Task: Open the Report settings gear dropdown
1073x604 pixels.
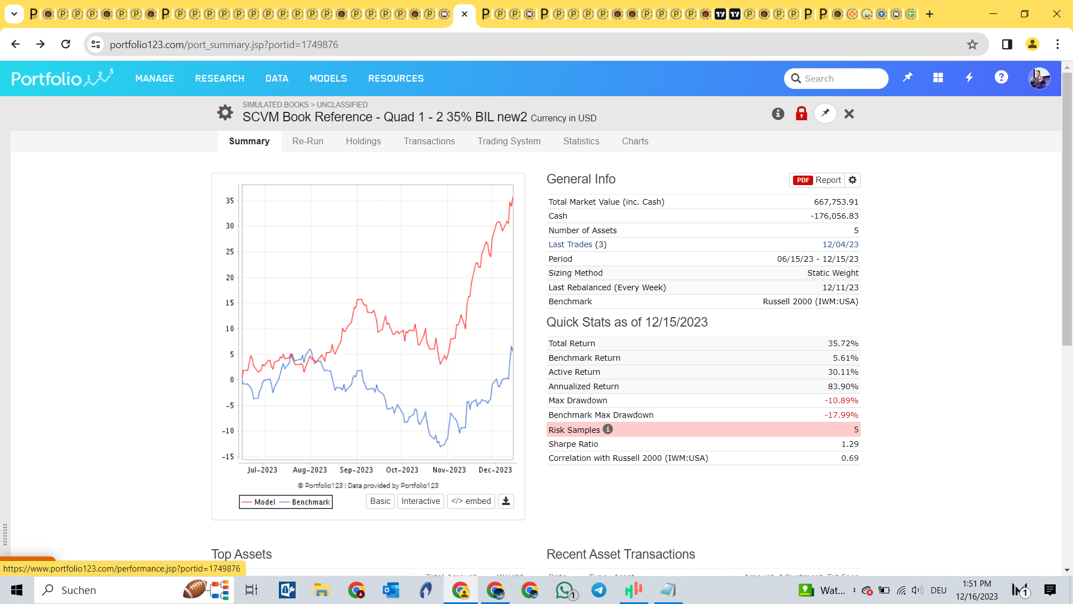Action: tap(852, 180)
